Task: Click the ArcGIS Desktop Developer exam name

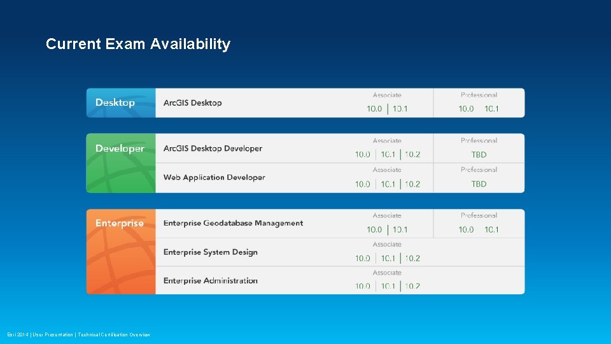Action: click(213, 148)
